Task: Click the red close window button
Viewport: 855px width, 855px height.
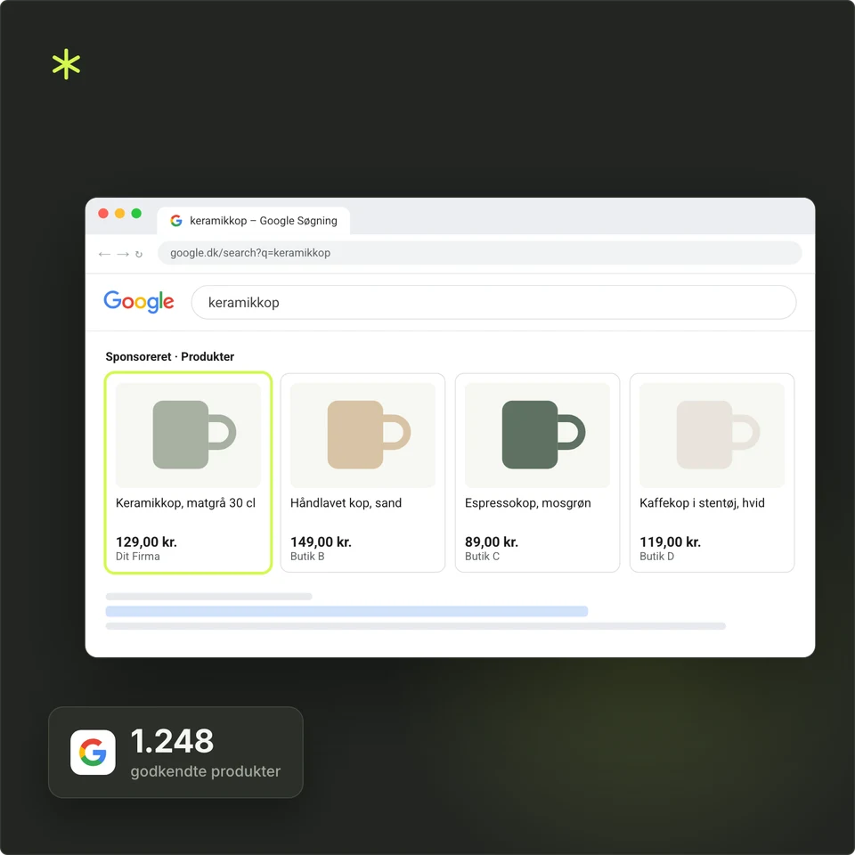Action: (103, 213)
